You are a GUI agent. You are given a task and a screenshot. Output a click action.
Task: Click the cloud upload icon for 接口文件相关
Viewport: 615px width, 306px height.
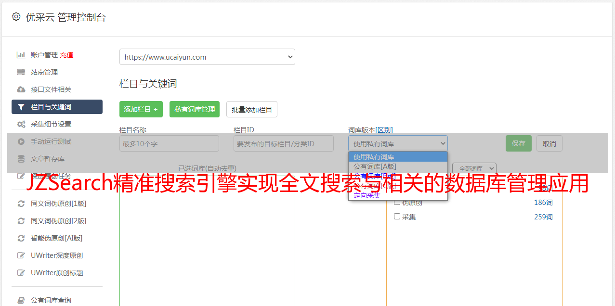point(21,89)
